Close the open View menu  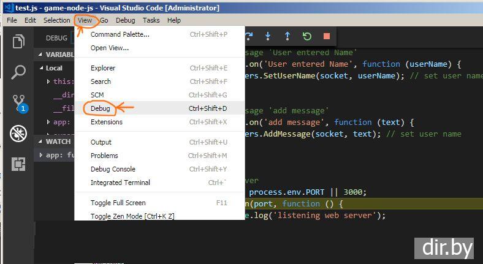(85, 20)
